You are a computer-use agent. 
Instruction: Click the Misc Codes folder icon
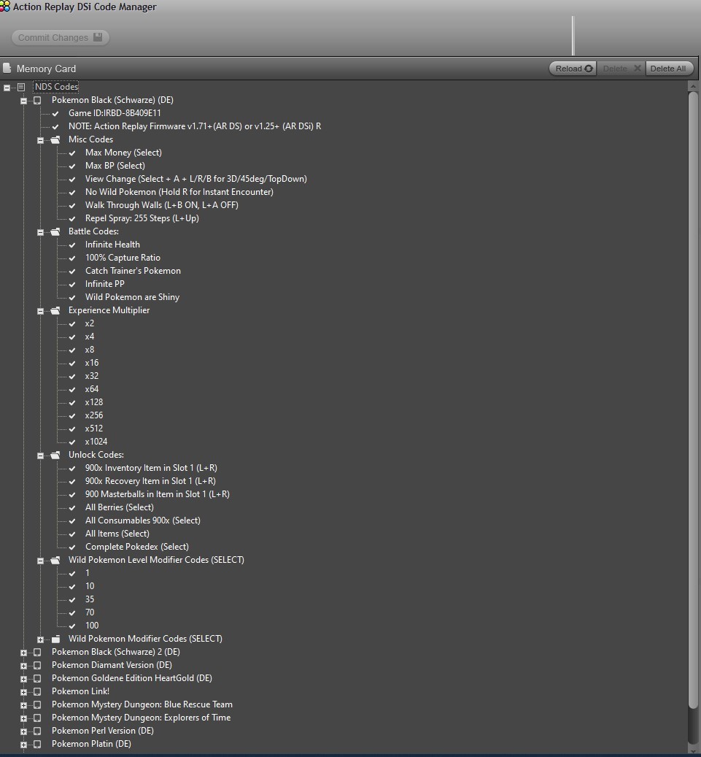55,139
